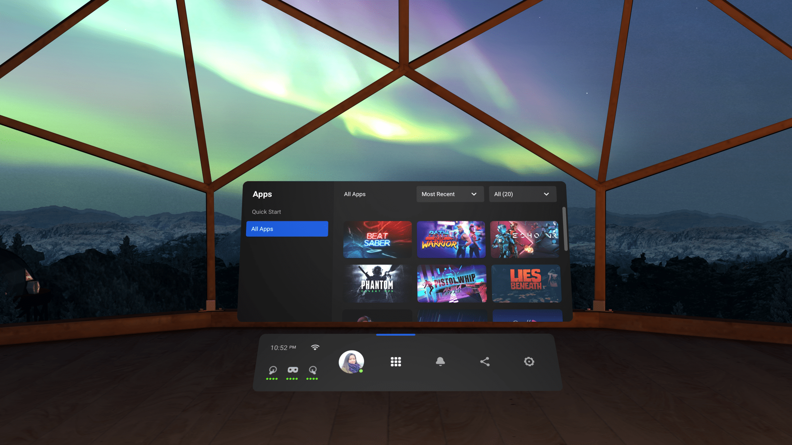The height and width of the screenshot is (445, 792).
Task: Open share menu
Action: 484,361
